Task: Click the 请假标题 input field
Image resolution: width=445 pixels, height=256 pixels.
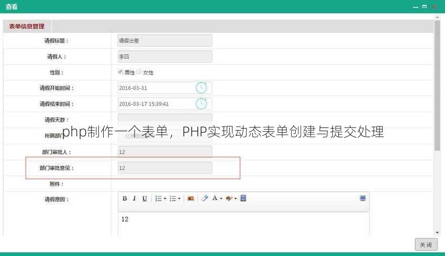Action: 165,41
